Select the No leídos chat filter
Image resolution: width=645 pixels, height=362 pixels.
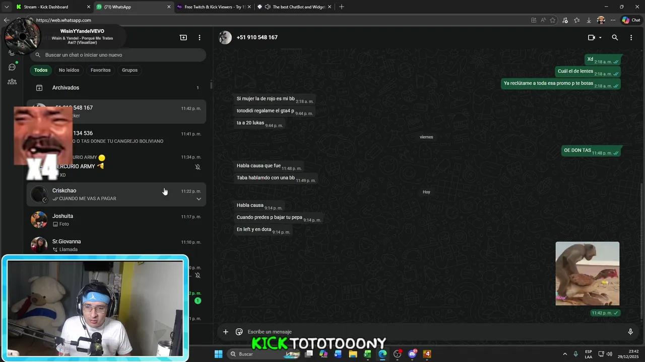69,70
